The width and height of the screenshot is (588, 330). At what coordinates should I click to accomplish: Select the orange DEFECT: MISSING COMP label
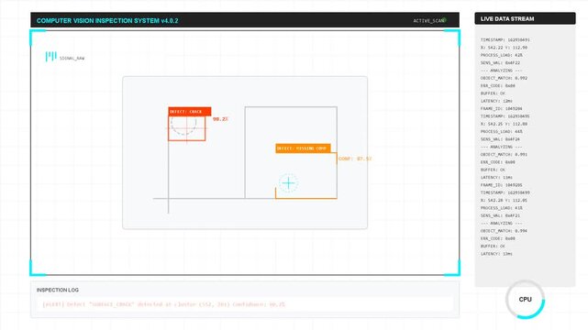point(303,148)
